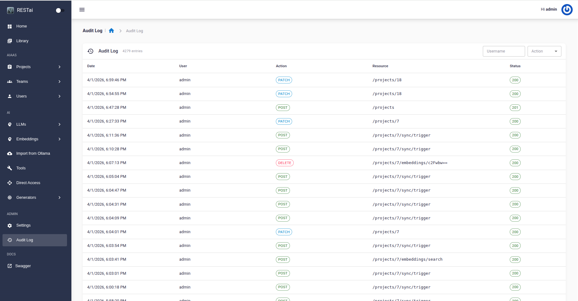Click the Generators icon in sidebar
This screenshot has height=301, width=578.
pyautogui.click(x=10, y=198)
